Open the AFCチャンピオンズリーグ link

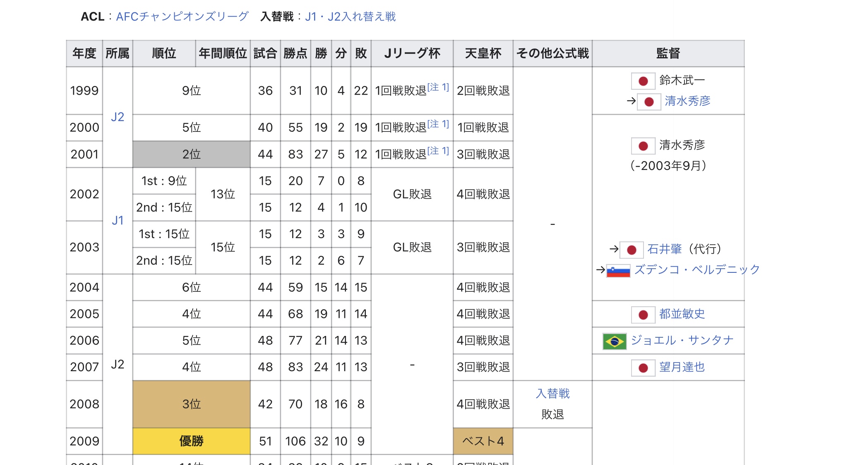(182, 17)
